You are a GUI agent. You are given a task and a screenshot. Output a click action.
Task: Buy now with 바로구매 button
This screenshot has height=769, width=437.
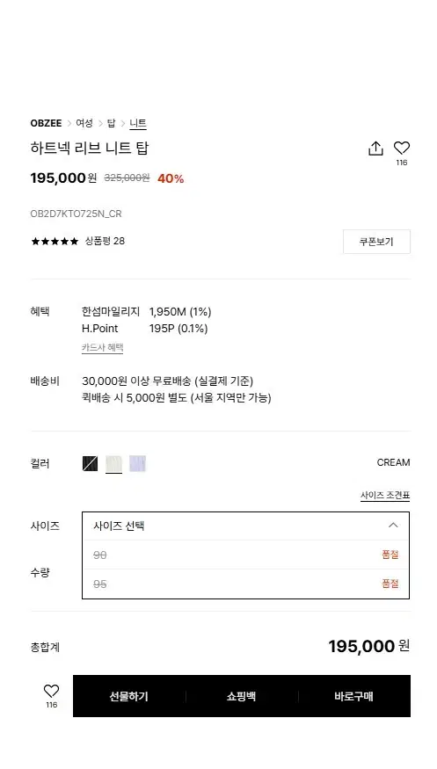coord(354,696)
